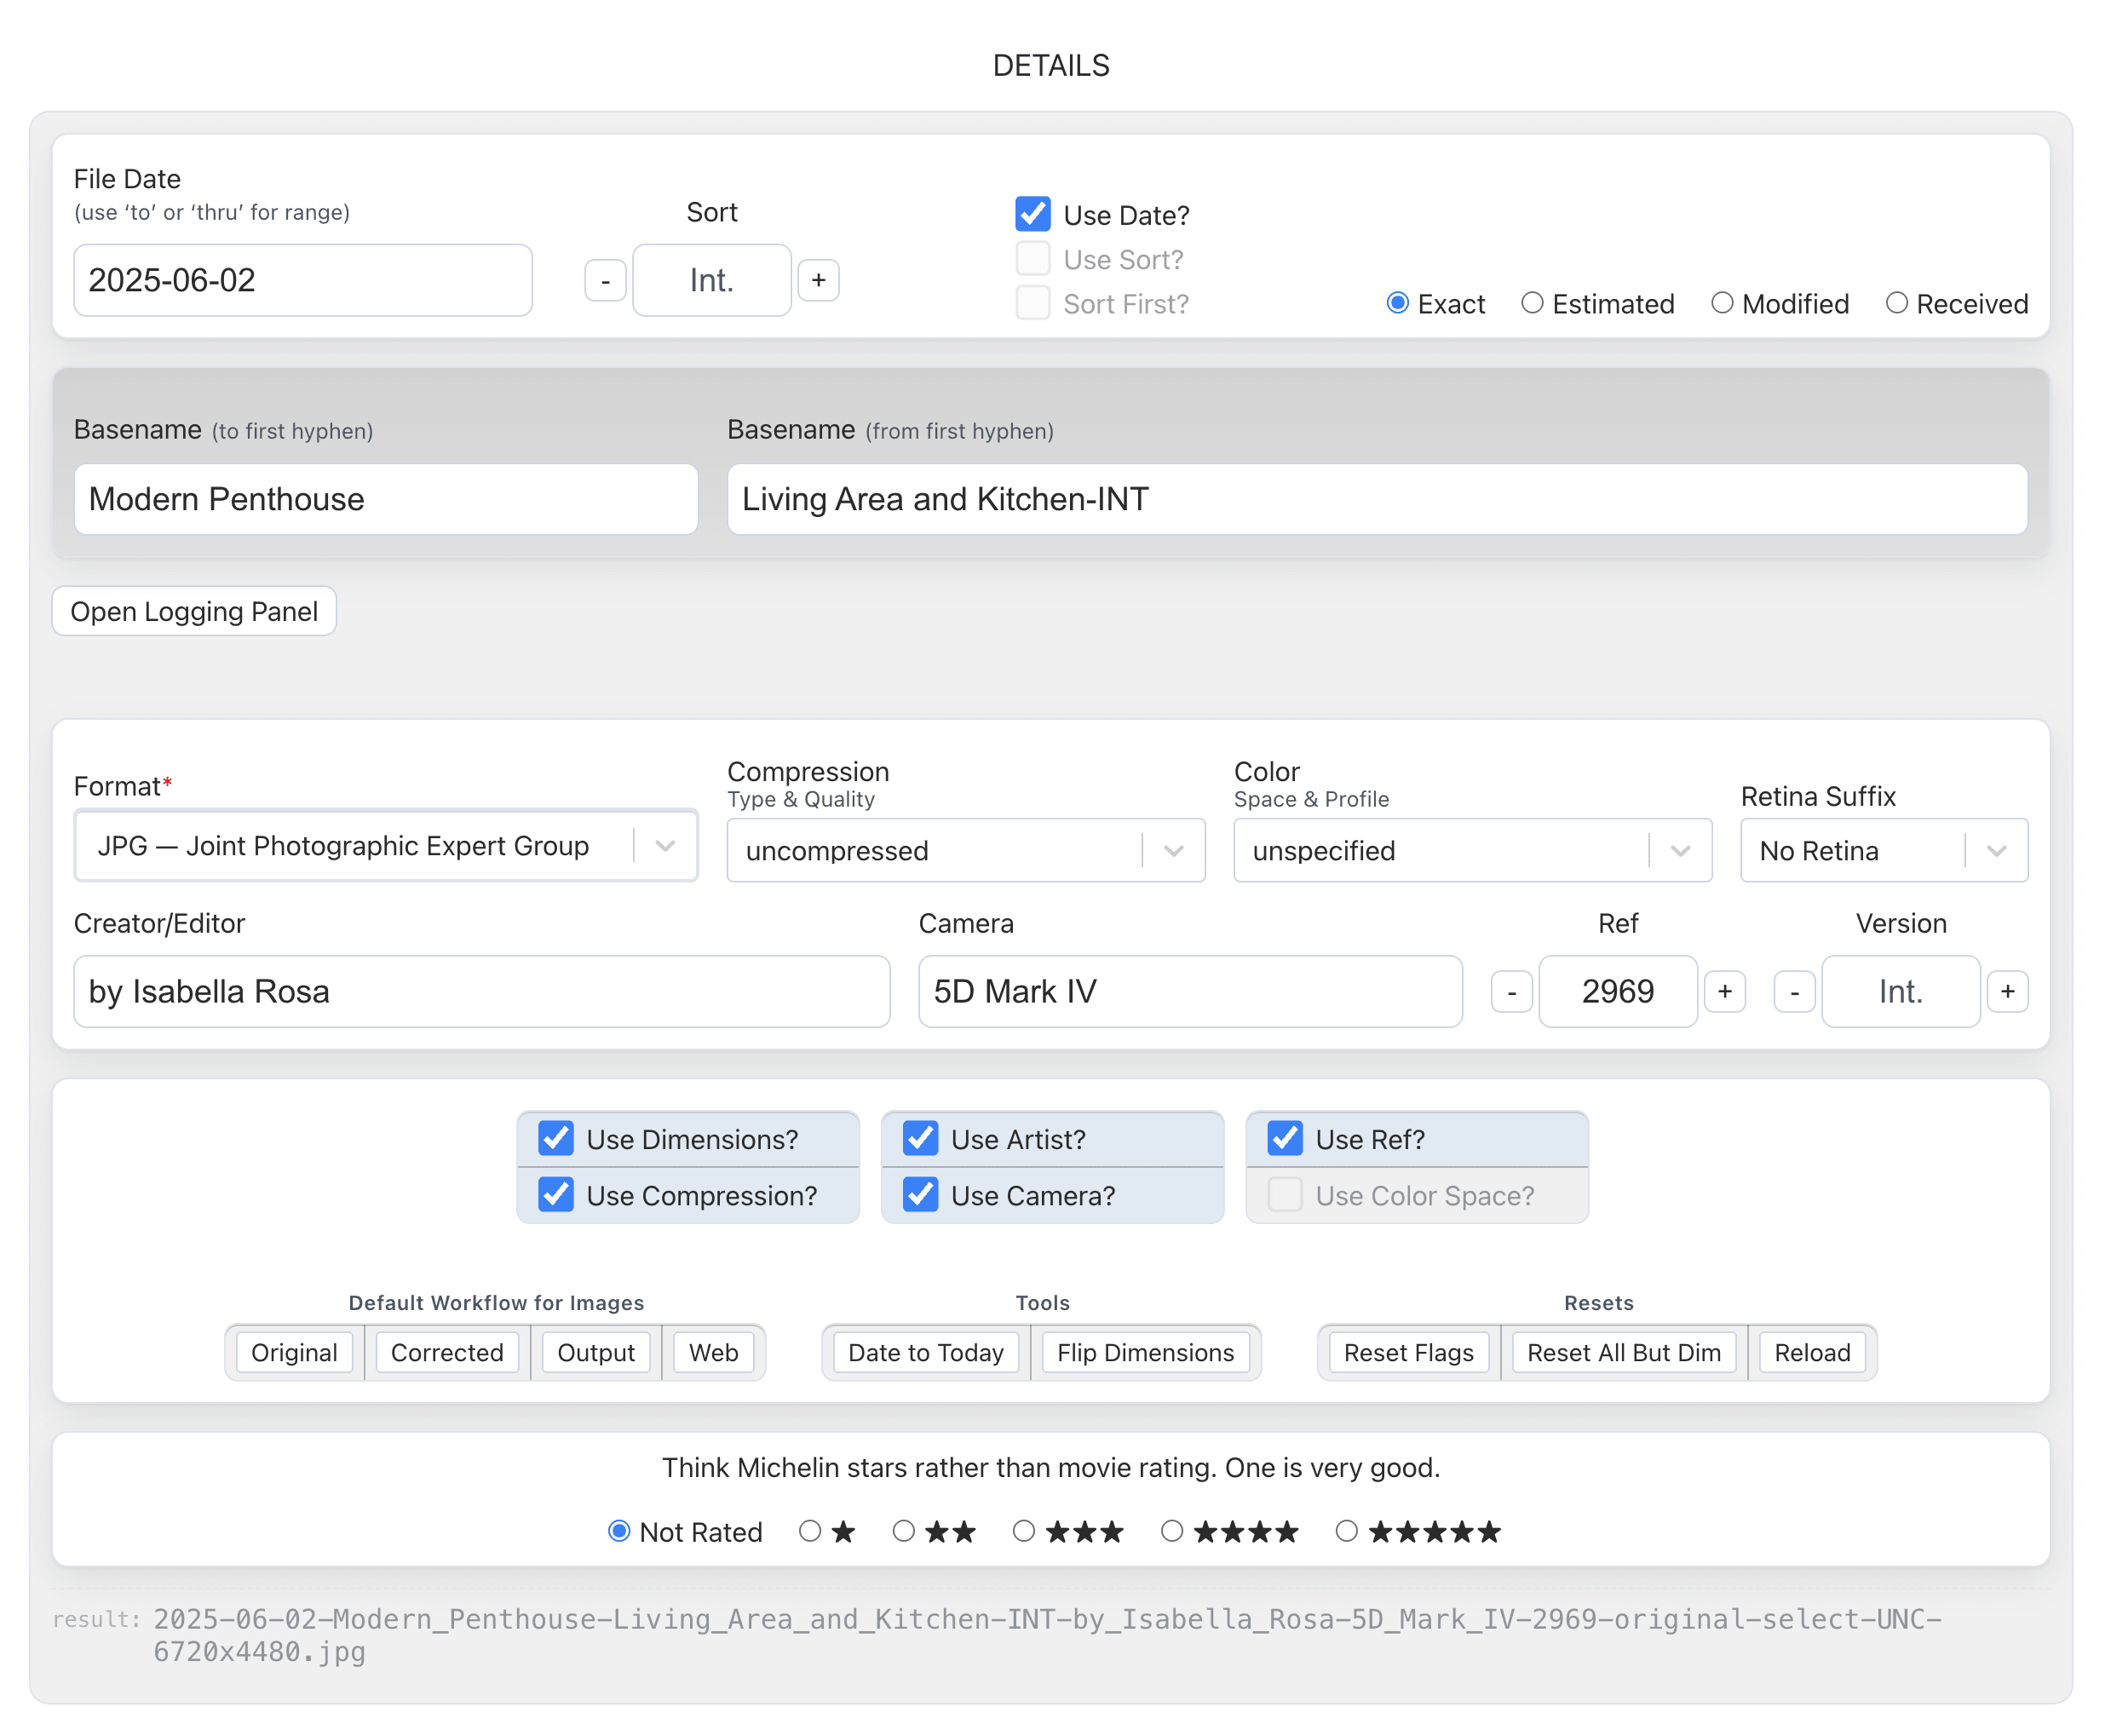Screen dimensions: 2111x1736
Task: Click the Reset Flags button
Action: [x=1409, y=1352]
